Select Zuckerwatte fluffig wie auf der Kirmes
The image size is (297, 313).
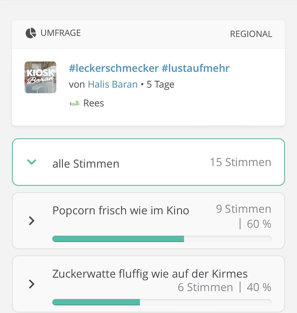coord(150,273)
